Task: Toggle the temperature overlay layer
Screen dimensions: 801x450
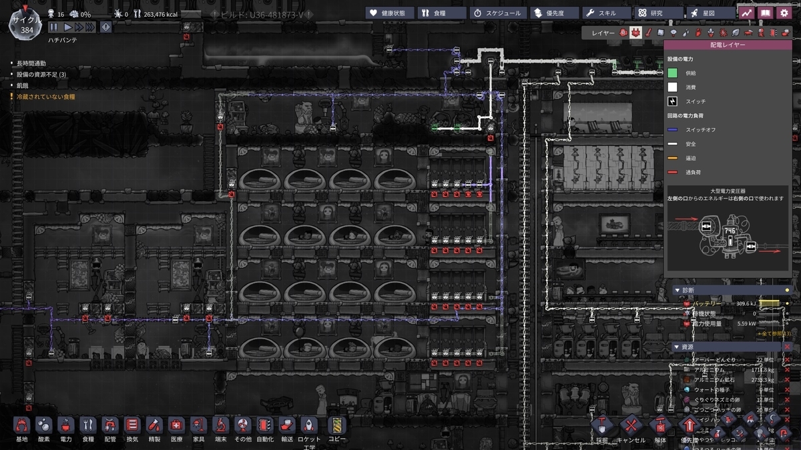Action: coord(648,32)
